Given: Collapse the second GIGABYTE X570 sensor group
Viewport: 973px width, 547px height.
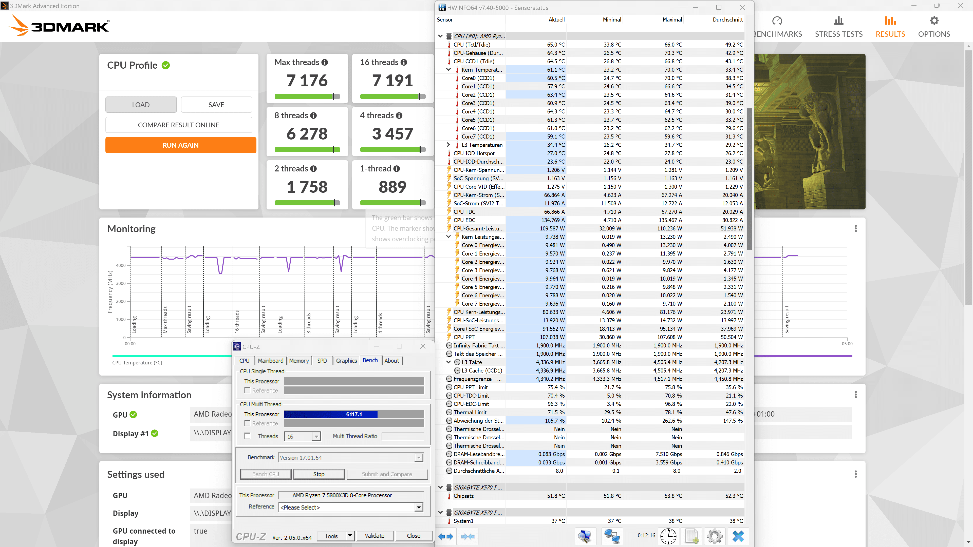Looking at the screenshot, I should tap(440, 512).
